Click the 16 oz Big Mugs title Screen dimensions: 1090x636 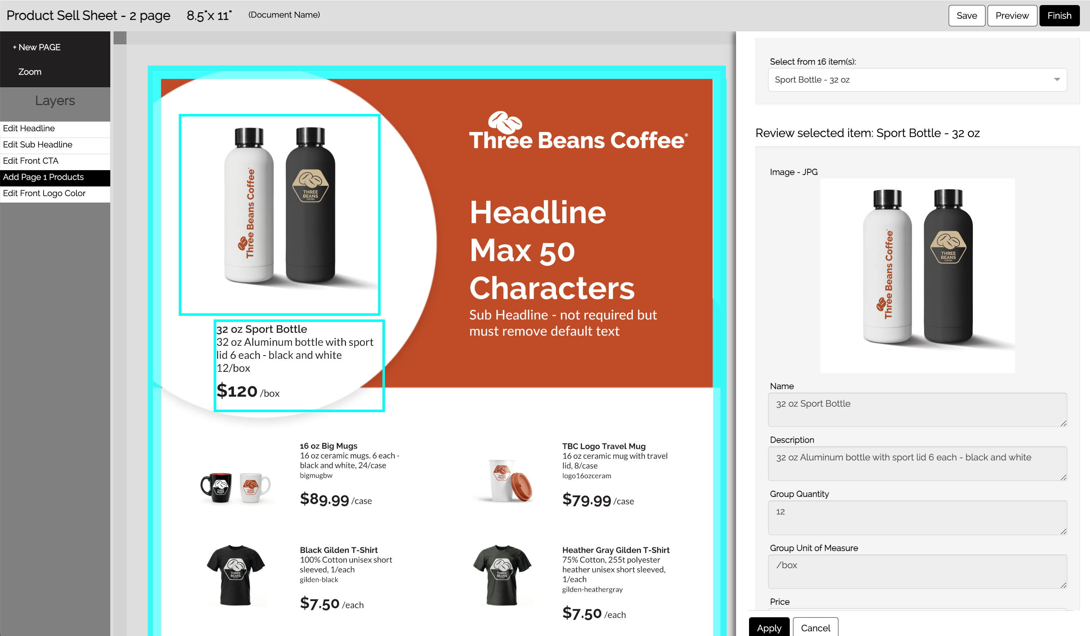pyautogui.click(x=328, y=446)
